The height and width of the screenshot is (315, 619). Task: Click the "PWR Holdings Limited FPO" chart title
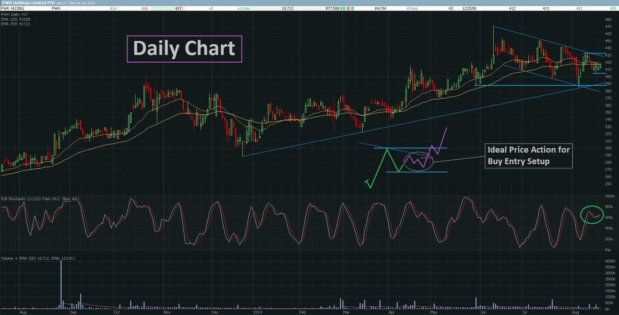click(x=28, y=3)
